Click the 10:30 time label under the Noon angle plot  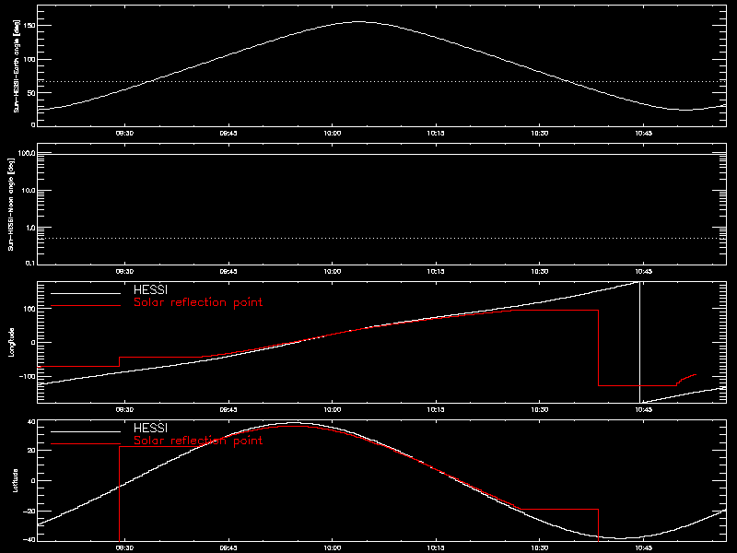pyautogui.click(x=540, y=272)
